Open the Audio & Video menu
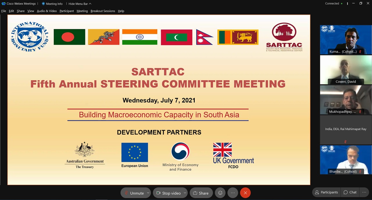This screenshot has height=200, width=372. point(47,11)
